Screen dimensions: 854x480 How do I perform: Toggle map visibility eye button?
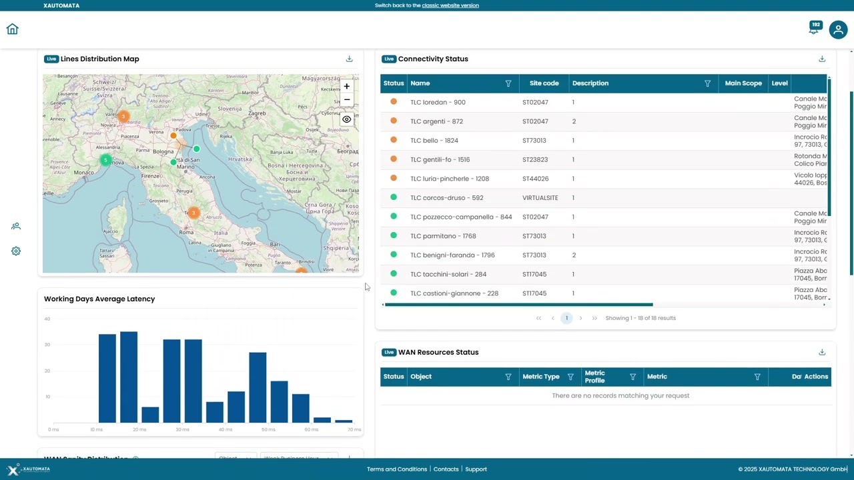point(346,119)
